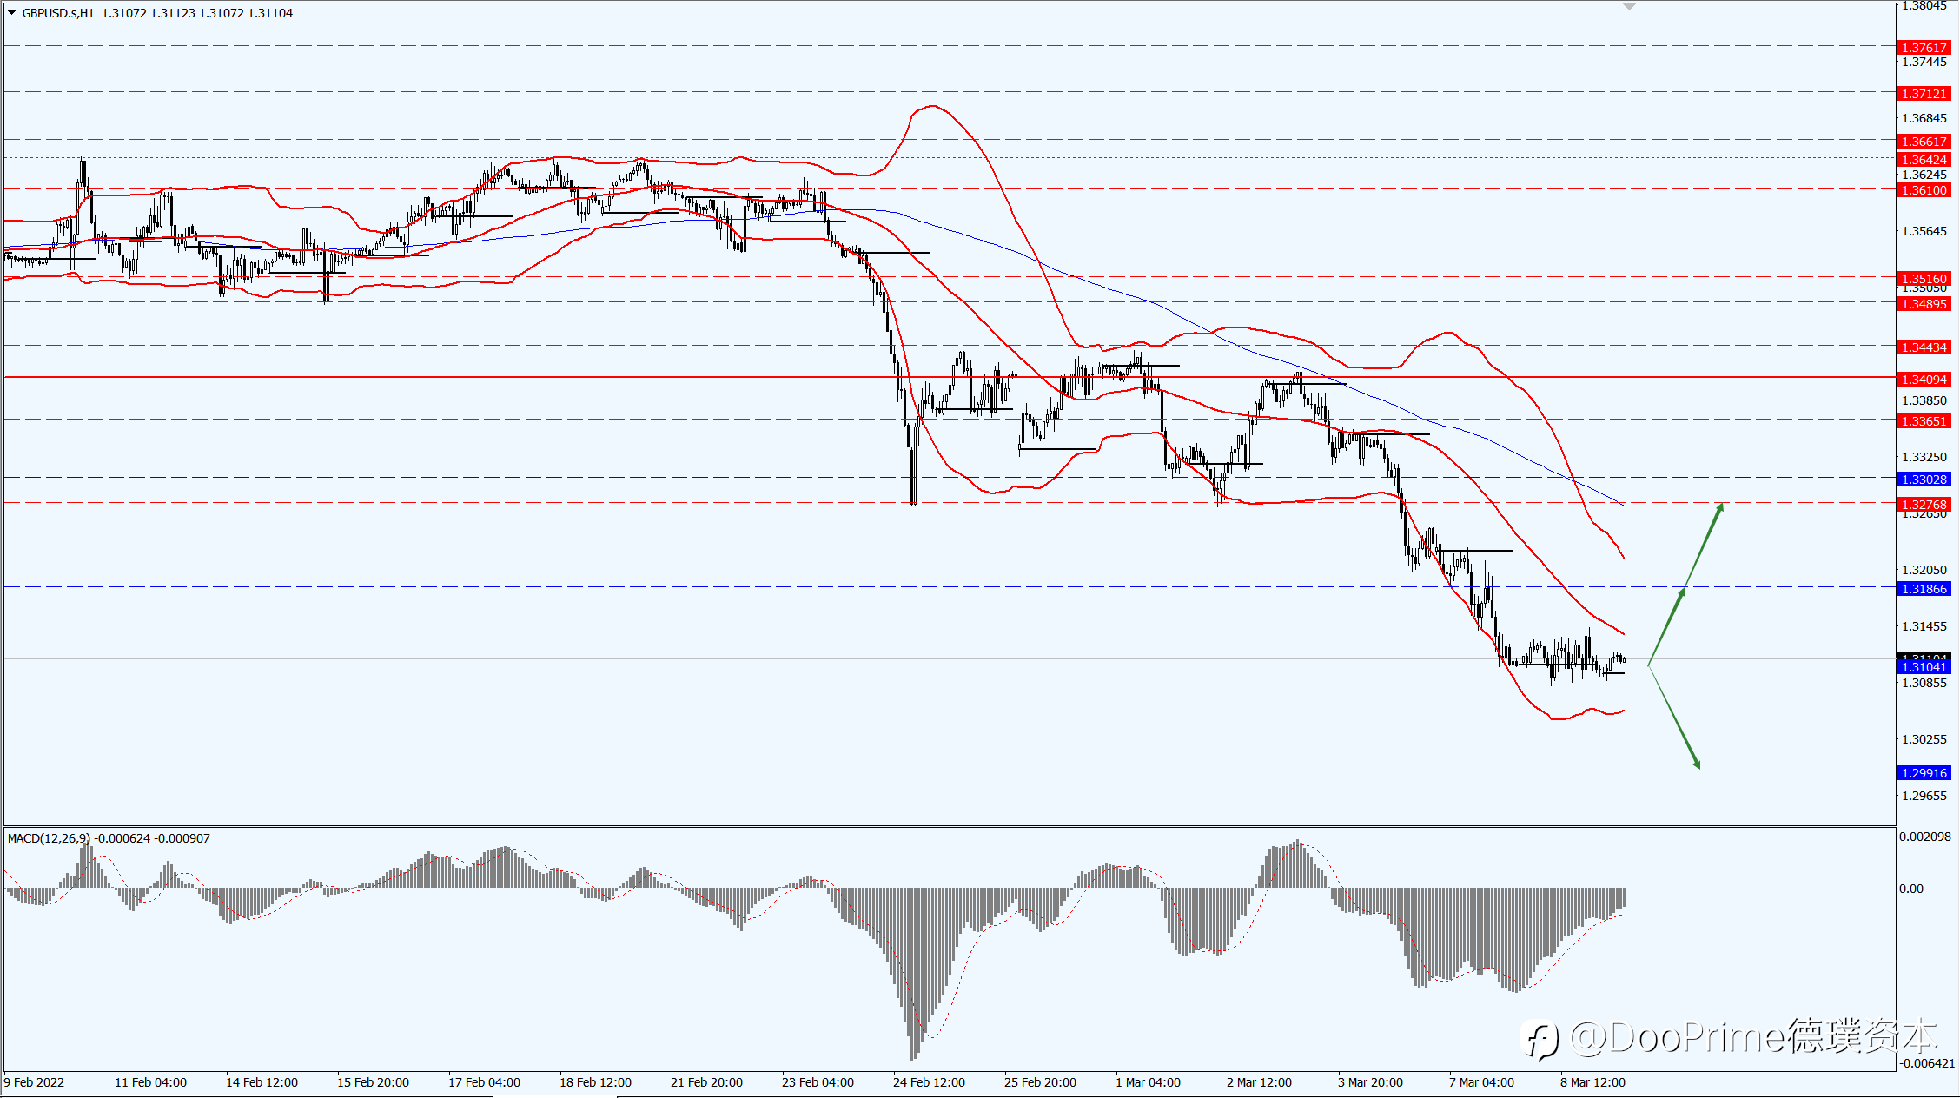Image resolution: width=1960 pixels, height=1098 pixels.
Task: Click the 9 Feb 2022 time axis label
Action: click(35, 1082)
